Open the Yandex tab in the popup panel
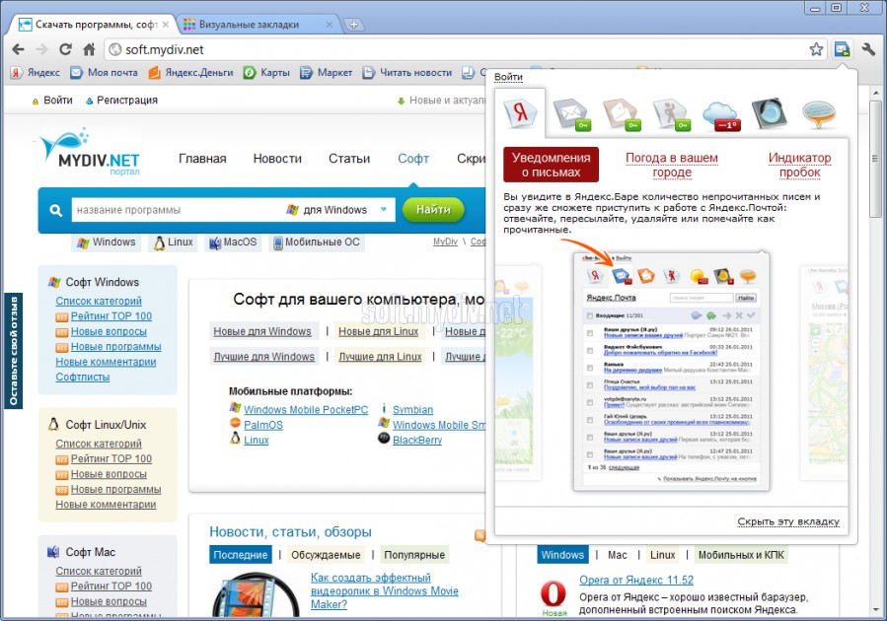 click(519, 112)
